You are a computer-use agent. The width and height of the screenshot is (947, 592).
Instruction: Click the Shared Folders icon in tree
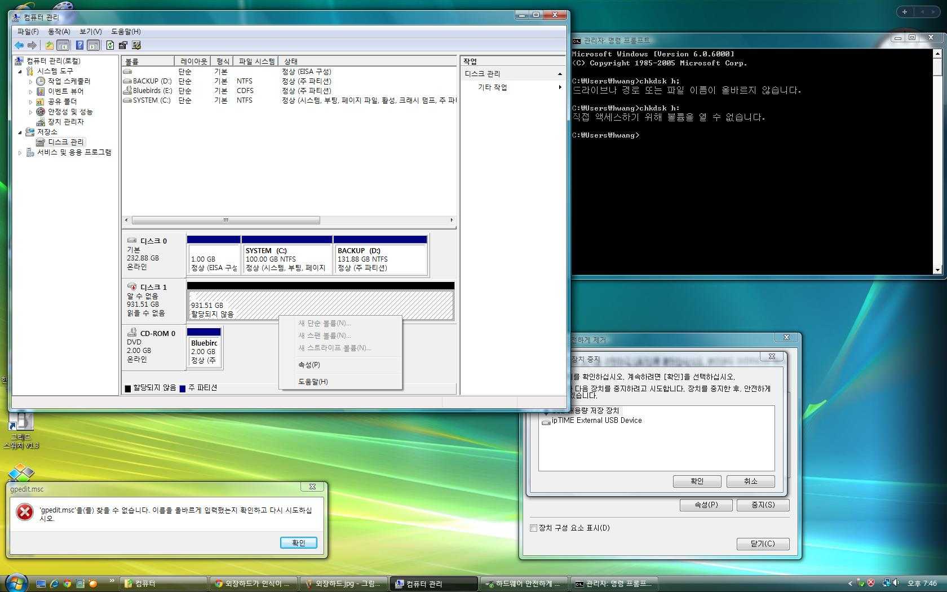(41, 101)
